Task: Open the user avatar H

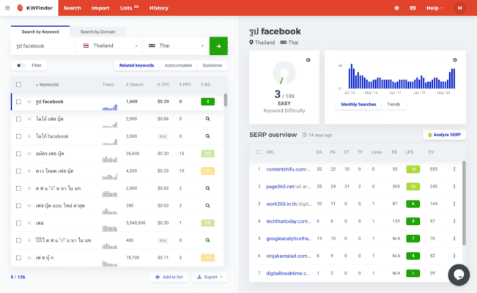Action: [460, 8]
